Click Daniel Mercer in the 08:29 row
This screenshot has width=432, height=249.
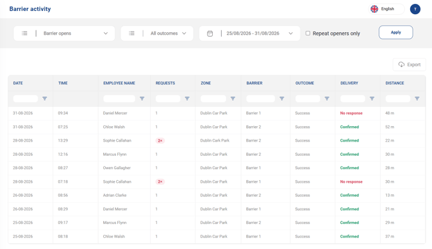tap(115, 209)
